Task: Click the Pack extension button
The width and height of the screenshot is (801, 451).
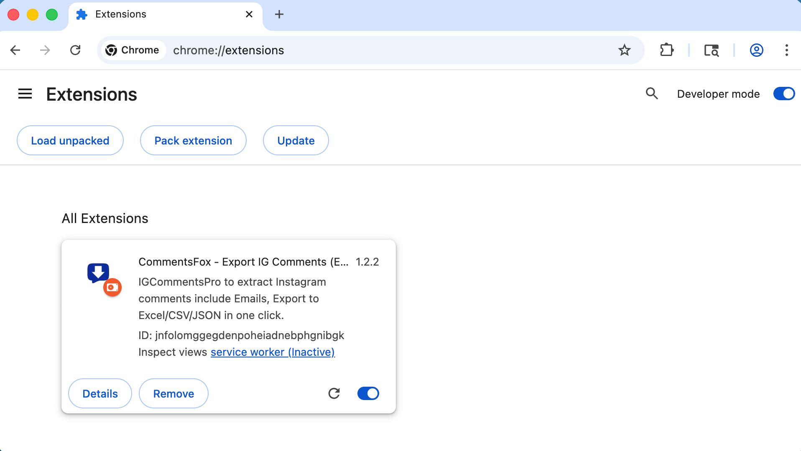Action: (193, 140)
